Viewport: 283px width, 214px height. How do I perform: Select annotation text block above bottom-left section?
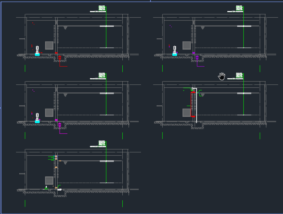pos(98,144)
